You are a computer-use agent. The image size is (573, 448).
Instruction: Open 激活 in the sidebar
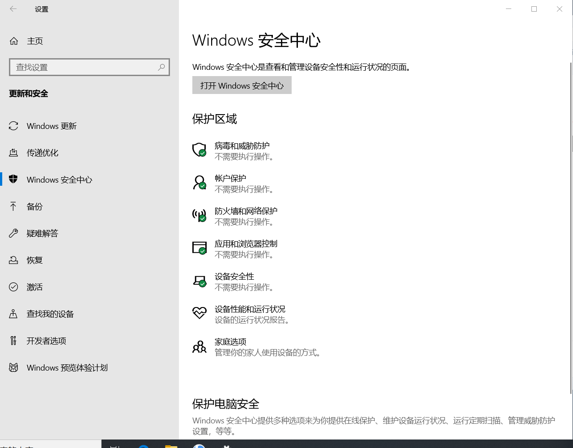[89, 287]
